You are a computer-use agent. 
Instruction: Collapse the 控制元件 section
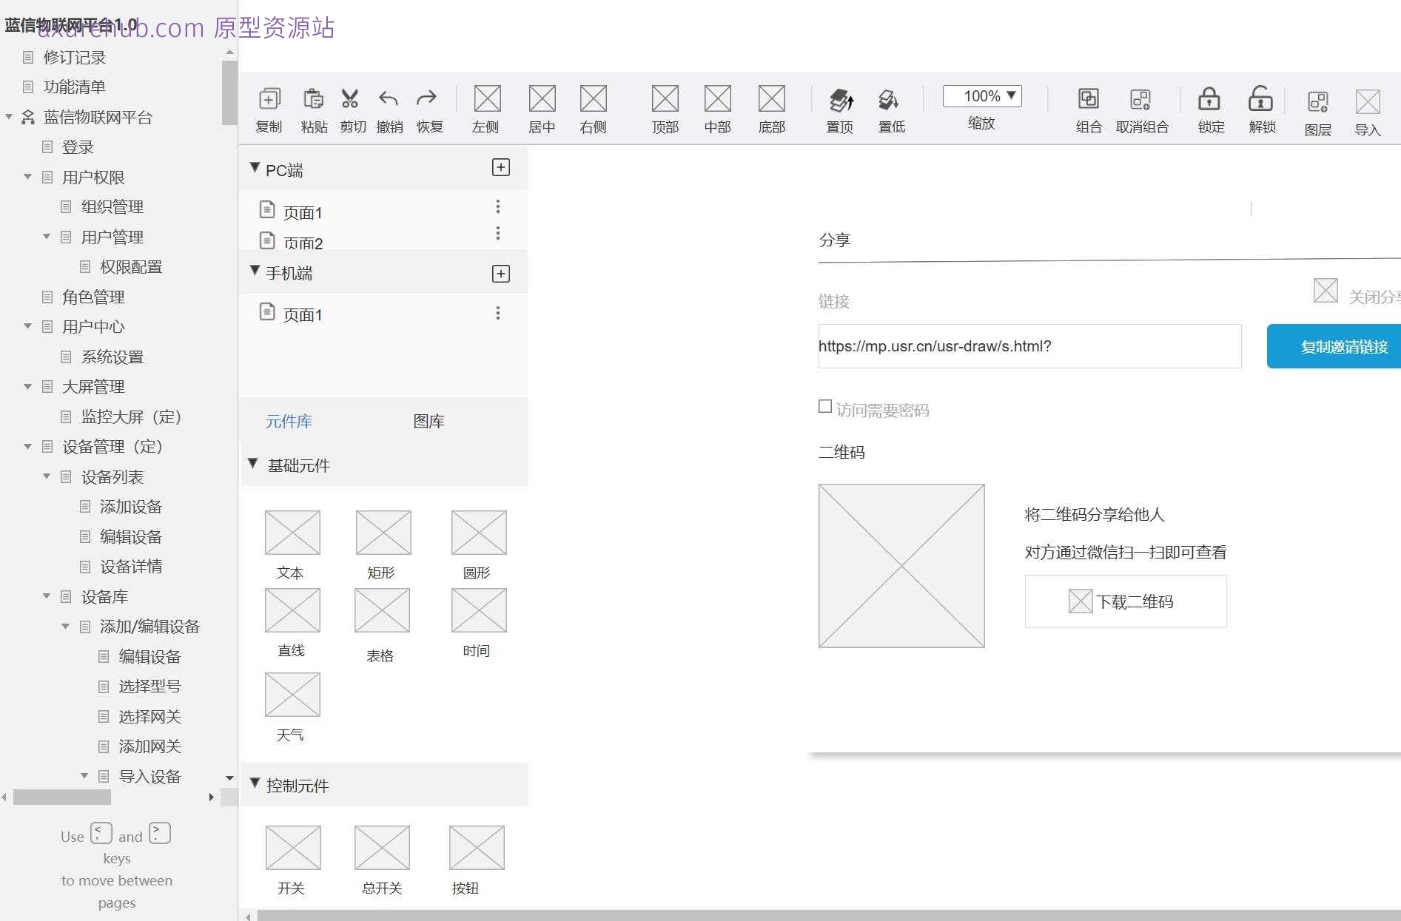[x=255, y=783]
